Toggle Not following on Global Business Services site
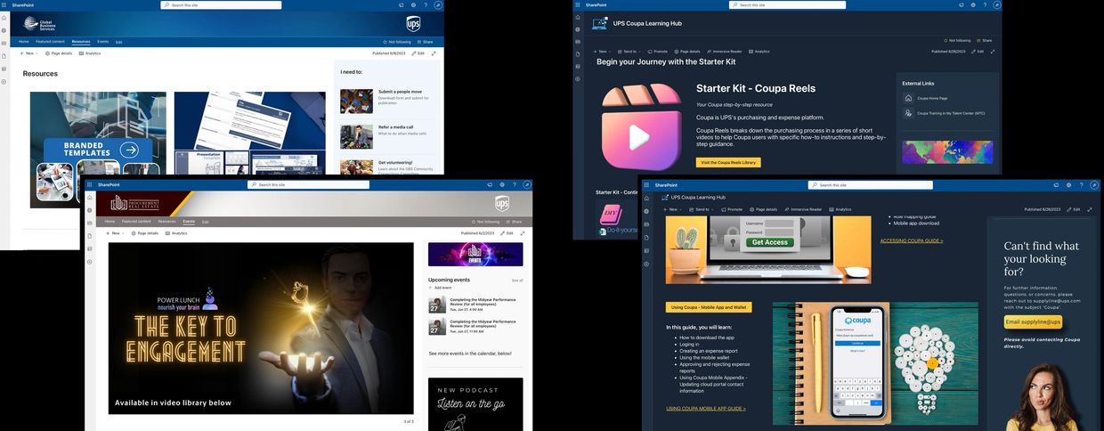This screenshot has height=431, width=1104. [397, 42]
